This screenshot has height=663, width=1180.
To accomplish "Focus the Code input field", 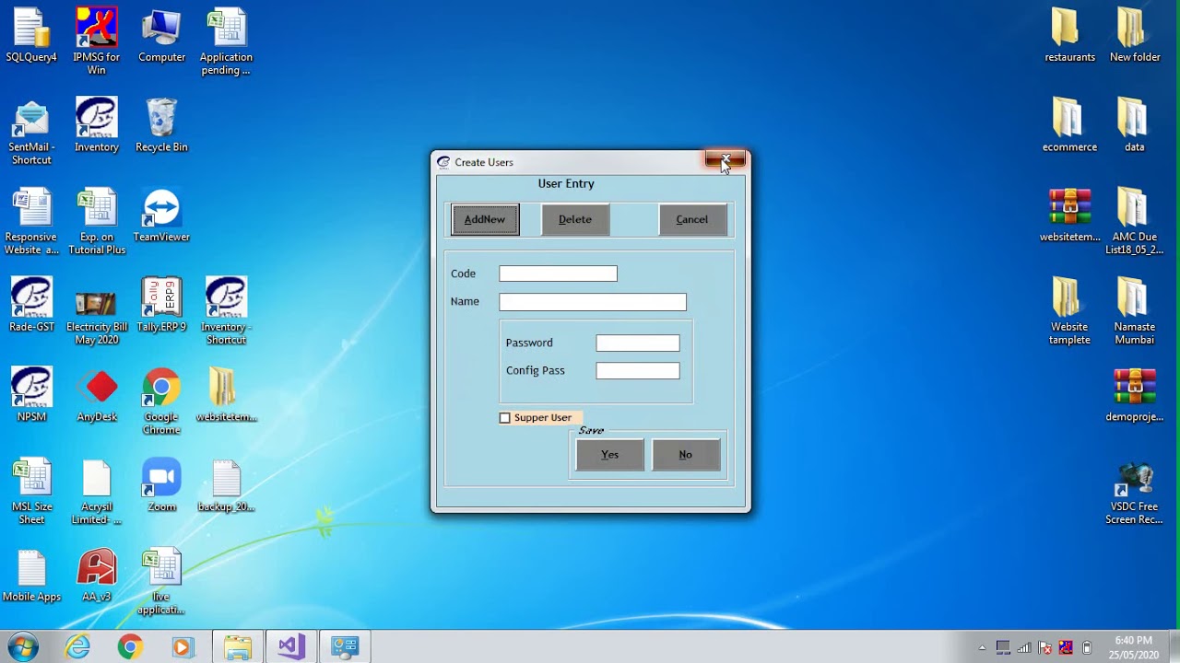I will click(558, 273).
